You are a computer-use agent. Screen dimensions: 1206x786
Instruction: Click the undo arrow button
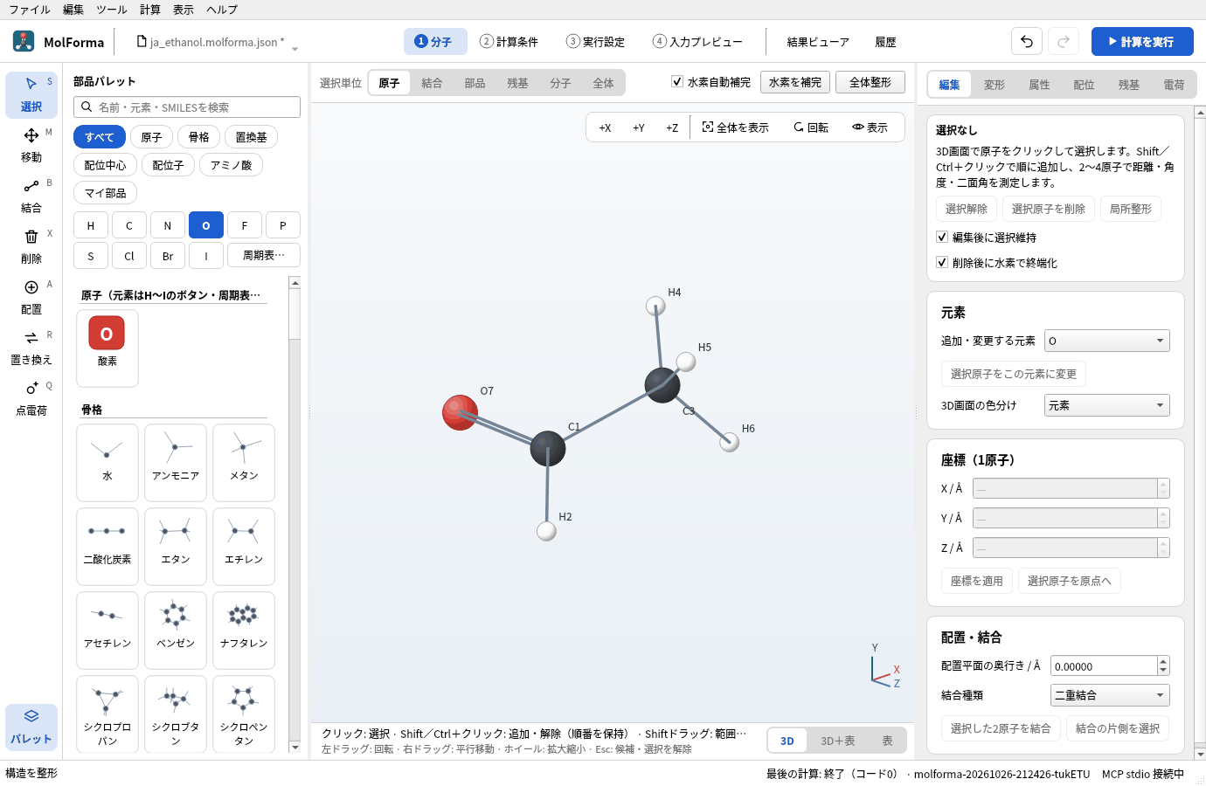pos(1027,41)
